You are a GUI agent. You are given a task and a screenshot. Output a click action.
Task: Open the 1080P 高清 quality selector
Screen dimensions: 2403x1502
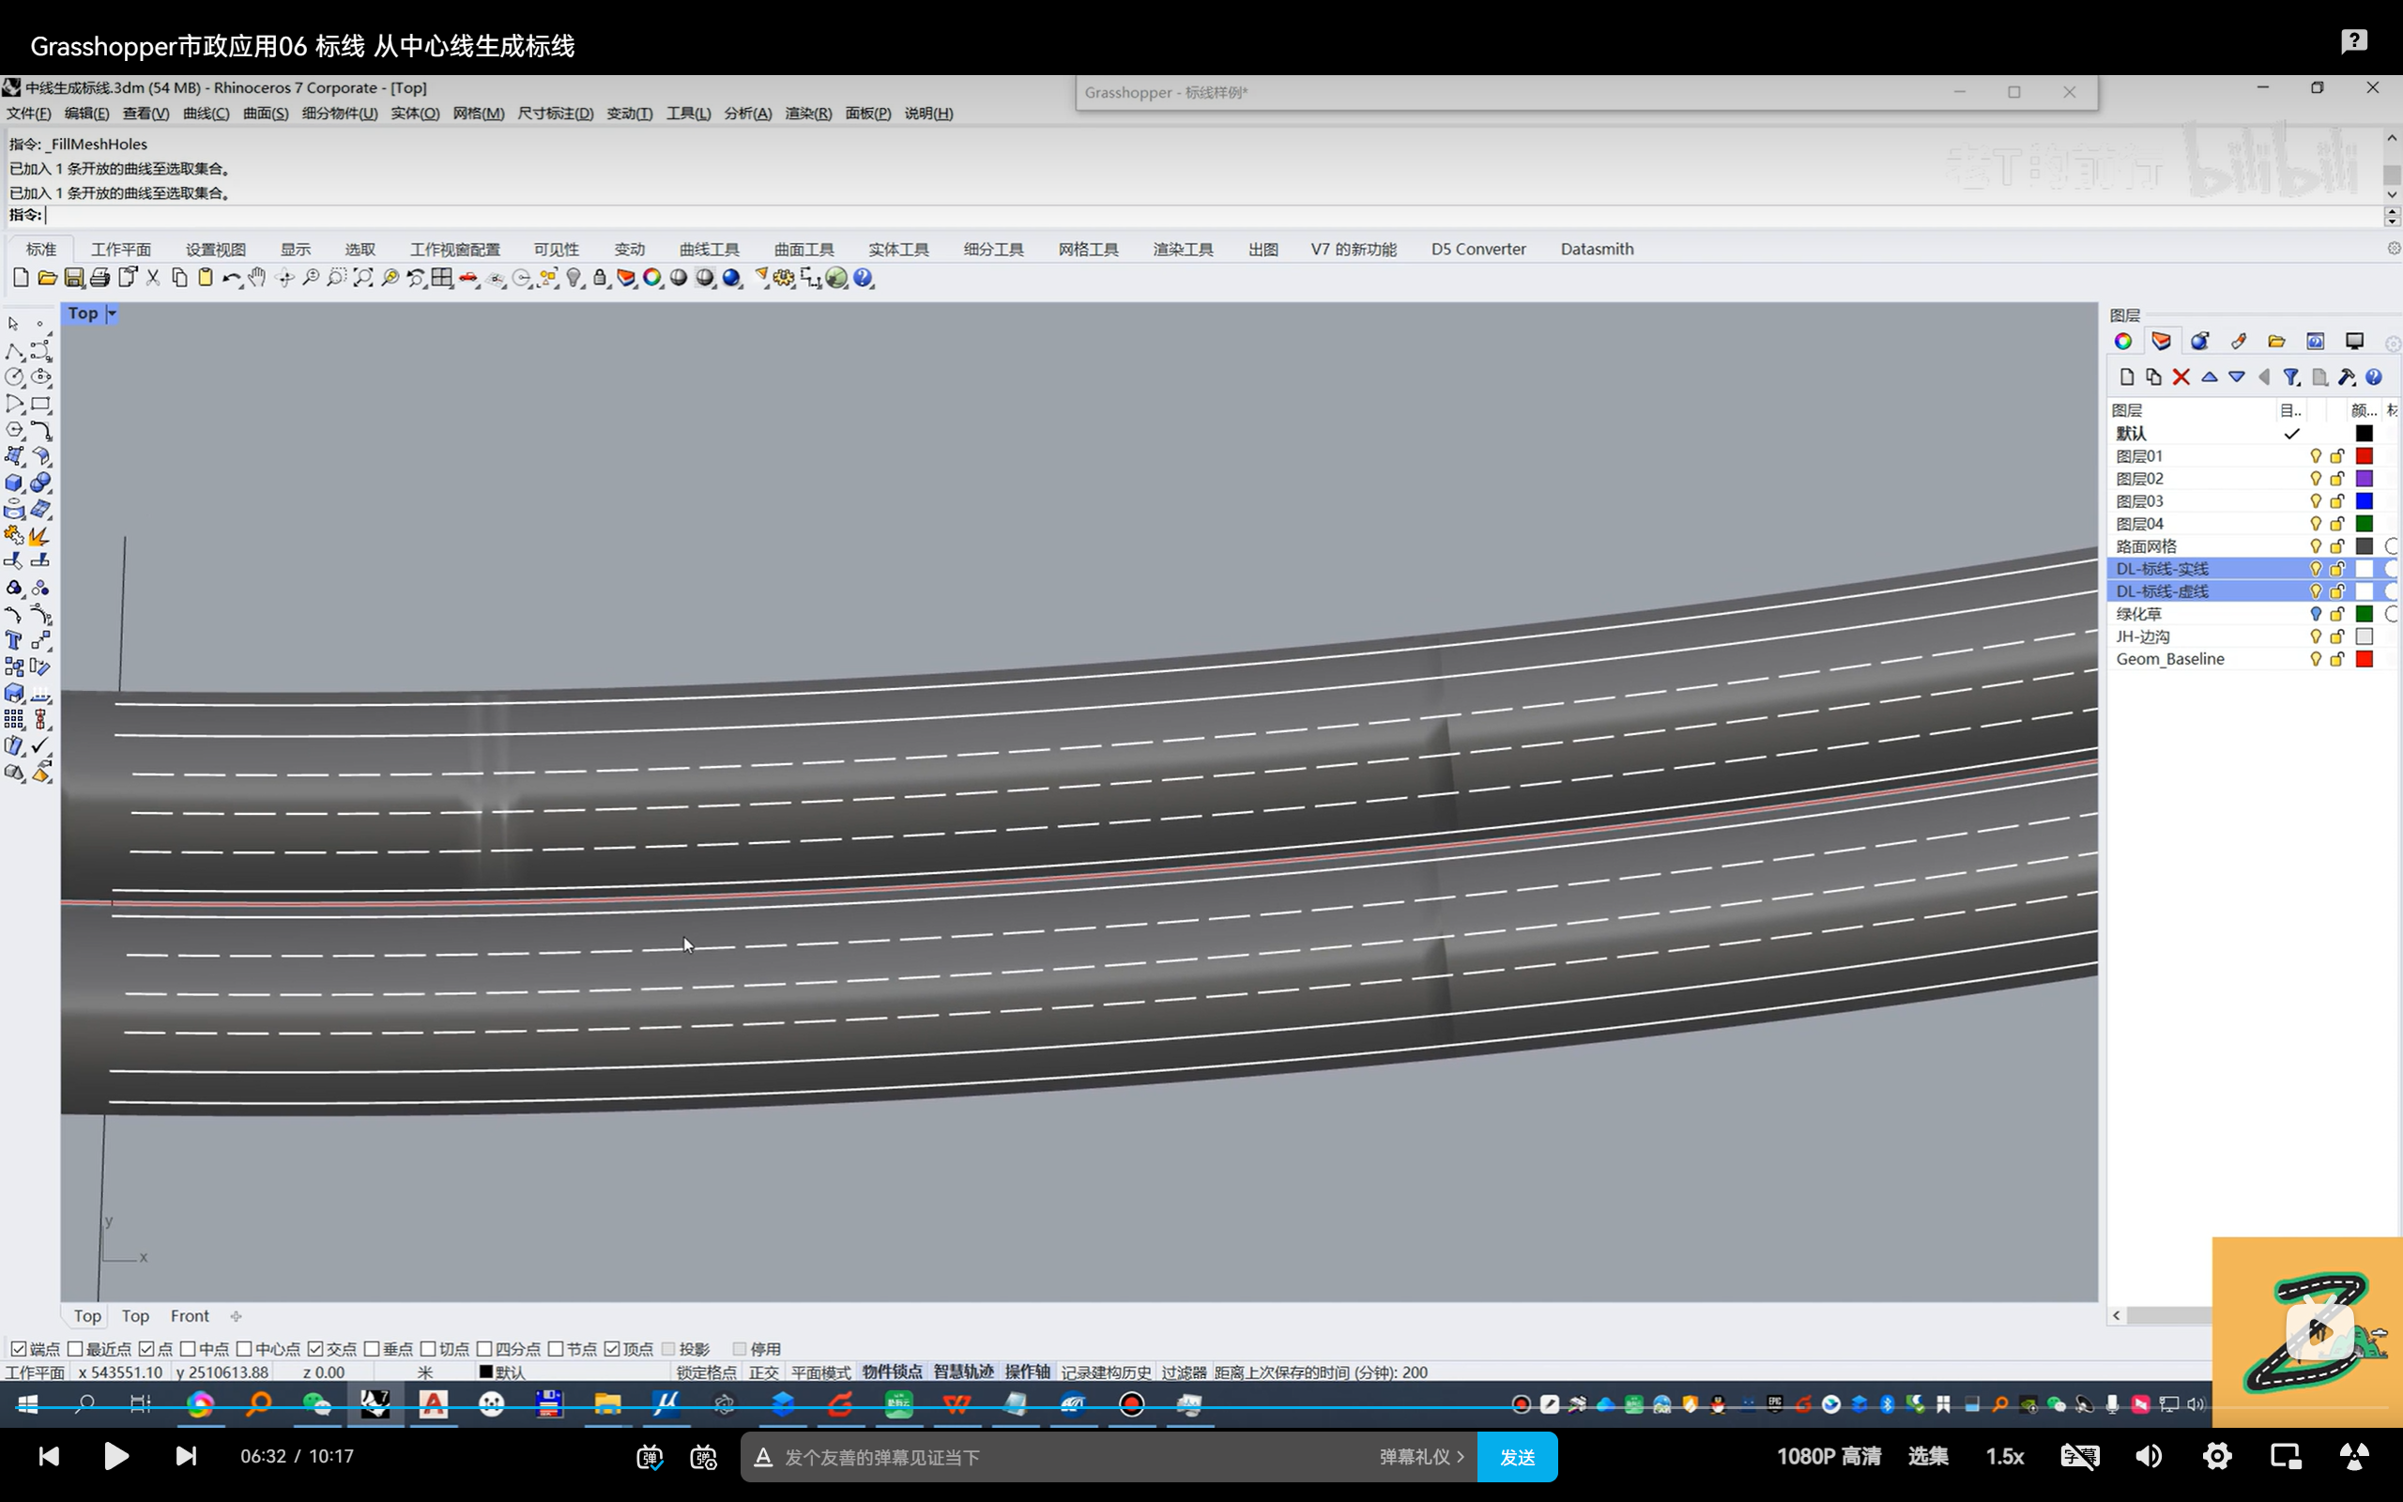click(1829, 1456)
